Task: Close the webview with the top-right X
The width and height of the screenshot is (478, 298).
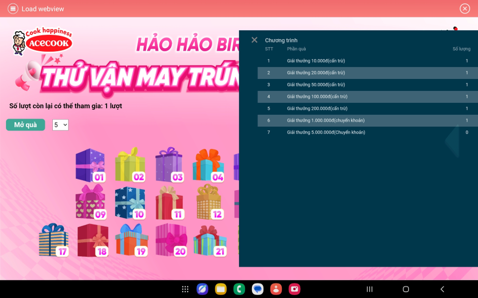Action: (465, 9)
